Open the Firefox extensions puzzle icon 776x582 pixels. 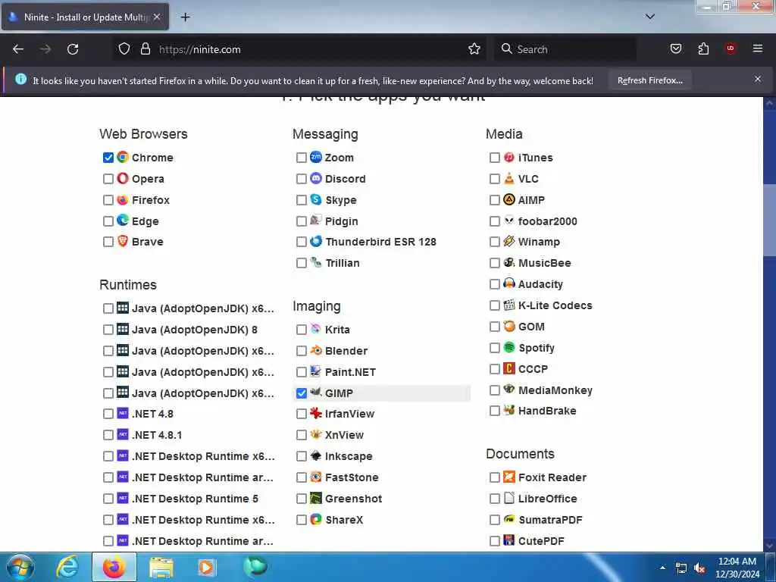tap(703, 48)
